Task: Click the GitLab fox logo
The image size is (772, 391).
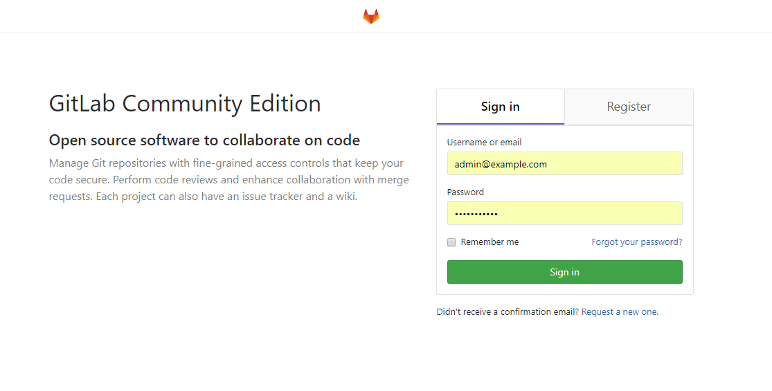Action: [371, 17]
